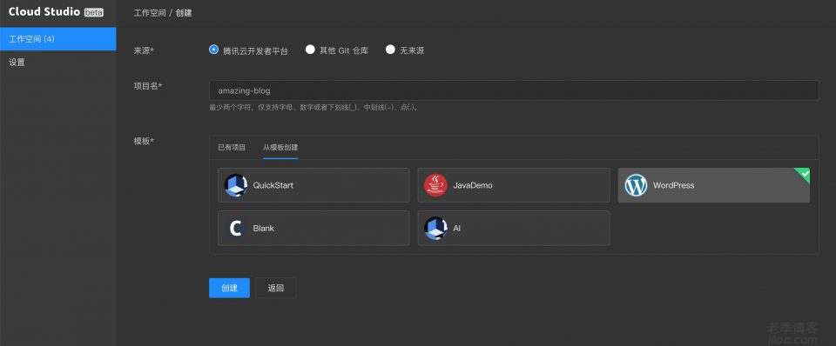This screenshot has width=836, height=346.
Task: Click the Cloud Studio logo title
Action: coord(44,11)
